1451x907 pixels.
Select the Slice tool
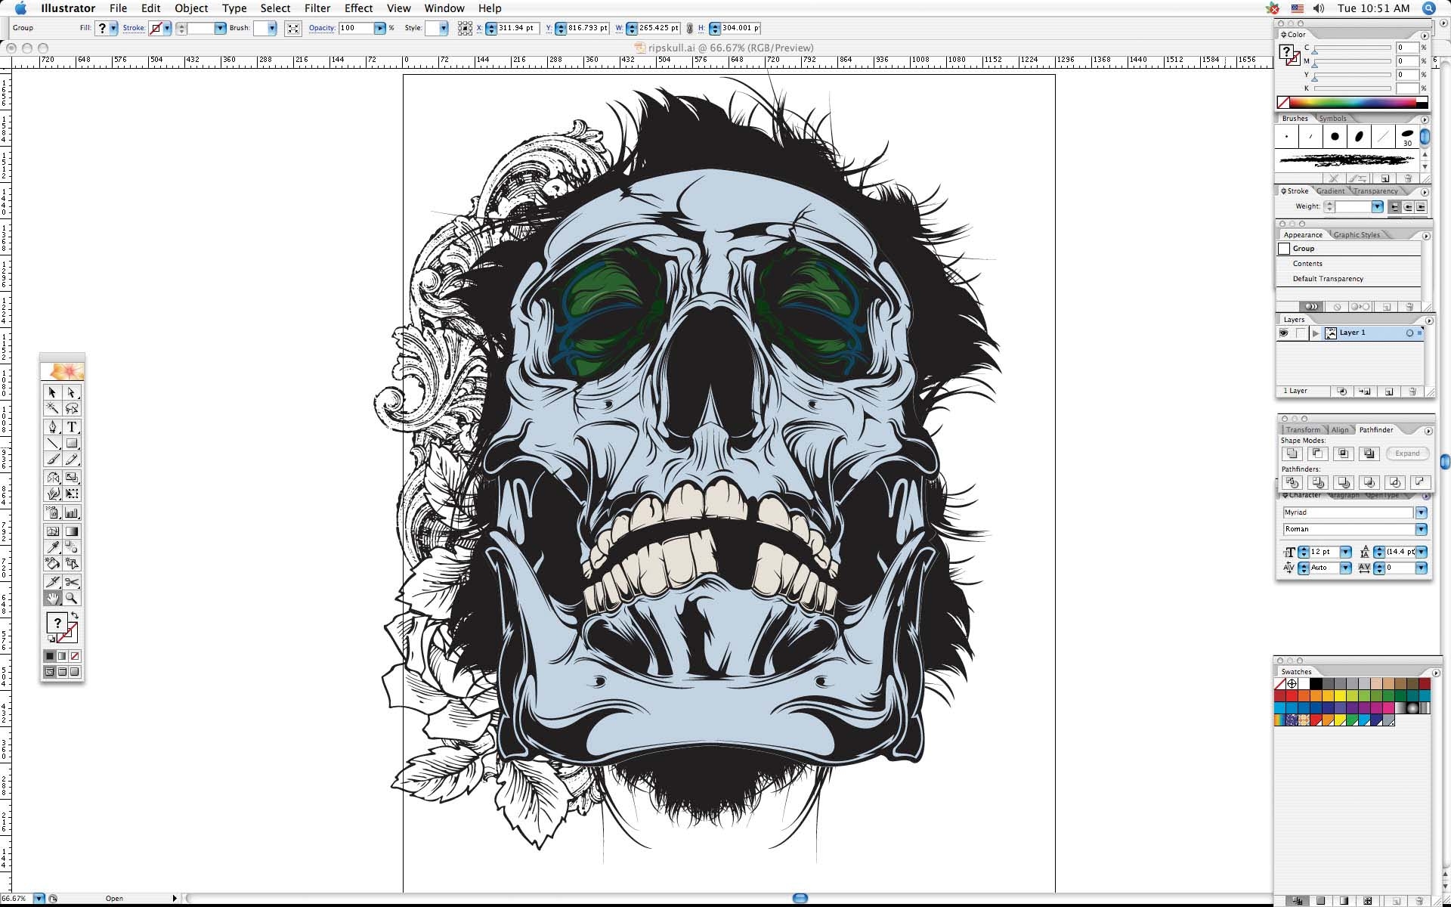(52, 582)
